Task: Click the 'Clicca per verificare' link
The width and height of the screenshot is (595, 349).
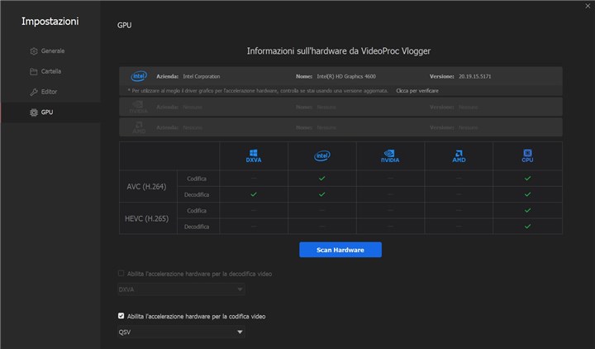Action: point(417,90)
